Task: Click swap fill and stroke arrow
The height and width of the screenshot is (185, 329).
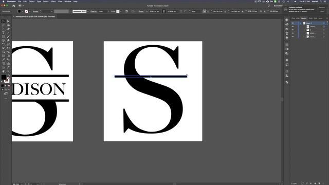Action: pyautogui.click(x=9, y=76)
